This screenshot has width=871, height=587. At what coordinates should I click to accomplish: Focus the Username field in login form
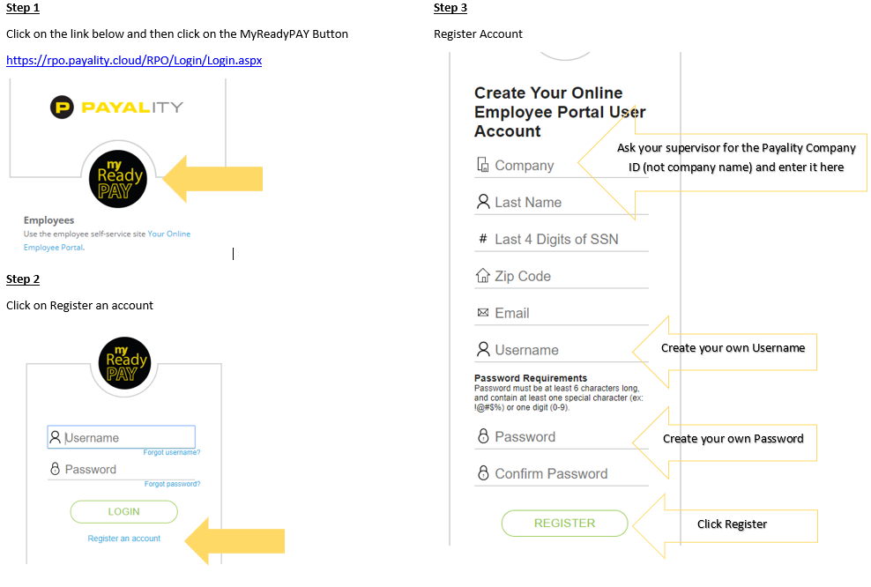(x=121, y=437)
